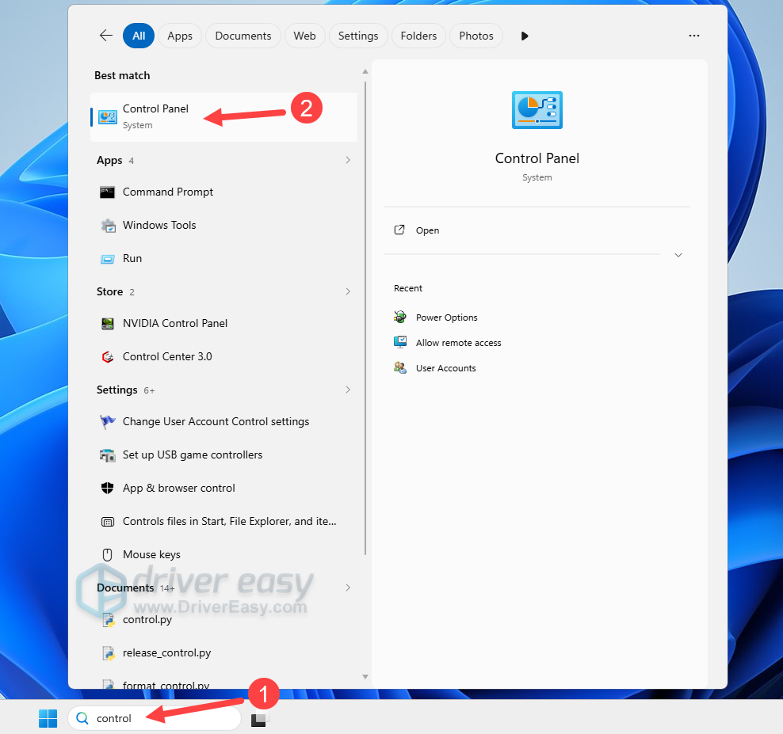Open Control Panel best match result

pos(223,116)
